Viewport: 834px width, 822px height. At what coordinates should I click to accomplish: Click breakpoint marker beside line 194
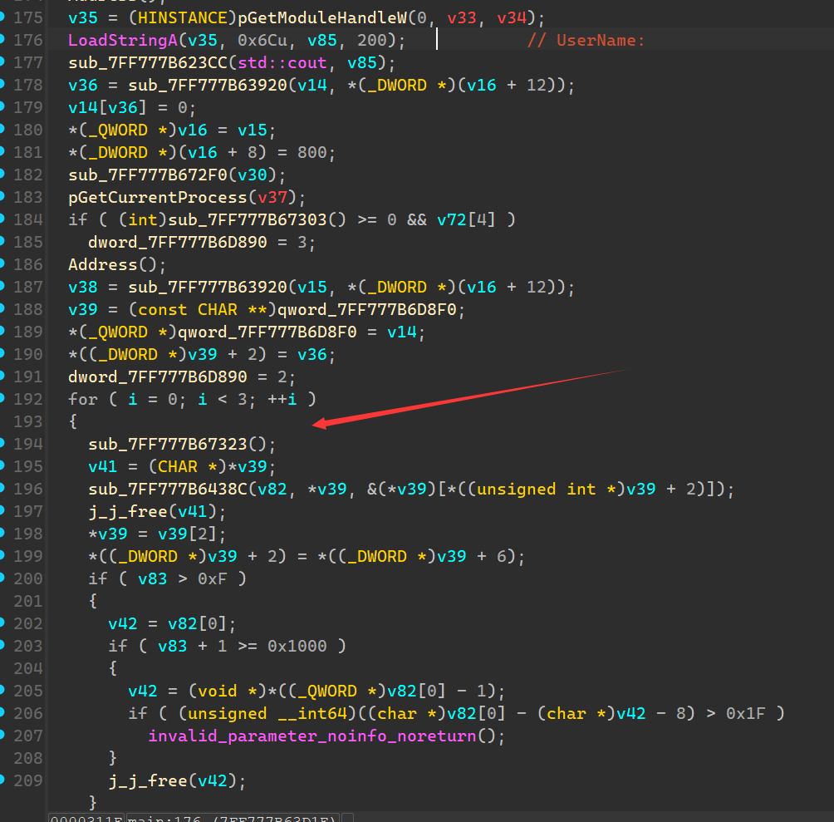[x=3, y=444]
